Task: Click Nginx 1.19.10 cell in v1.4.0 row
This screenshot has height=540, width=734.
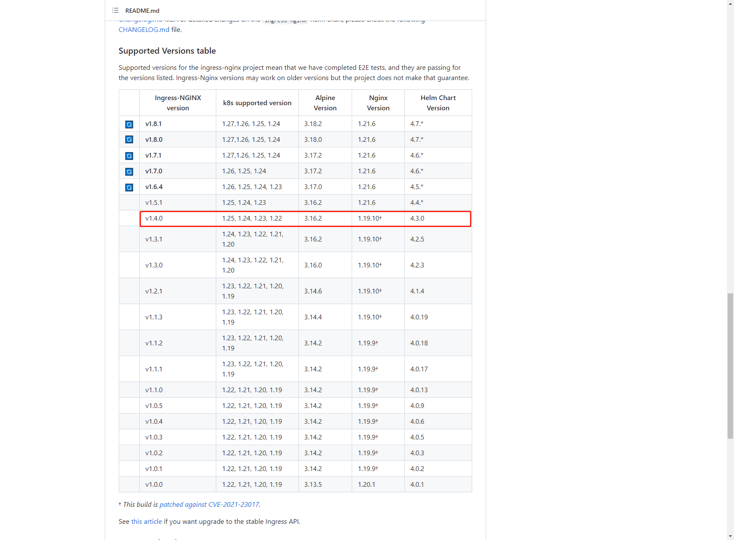Action: coord(378,218)
